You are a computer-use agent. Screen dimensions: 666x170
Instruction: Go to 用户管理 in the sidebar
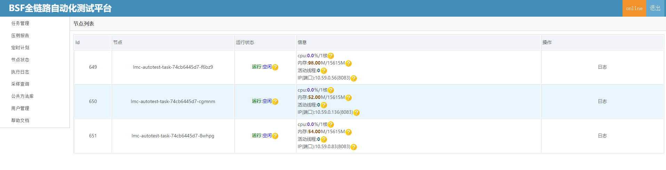20,108
